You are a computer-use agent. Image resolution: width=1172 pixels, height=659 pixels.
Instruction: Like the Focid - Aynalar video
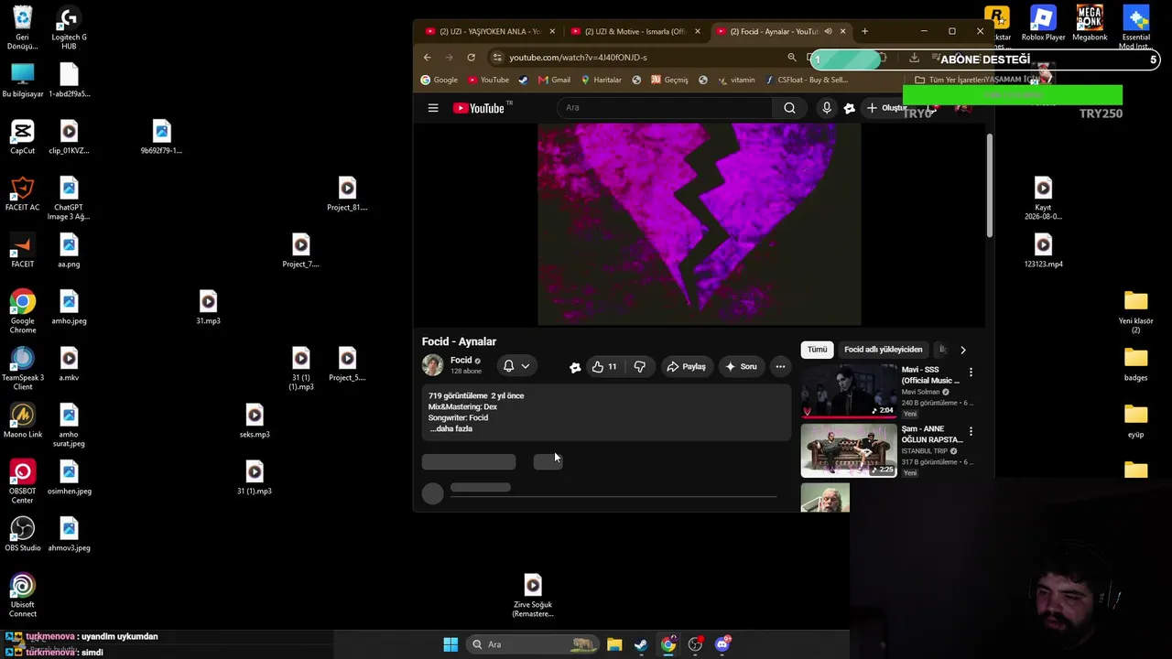coord(604,366)
